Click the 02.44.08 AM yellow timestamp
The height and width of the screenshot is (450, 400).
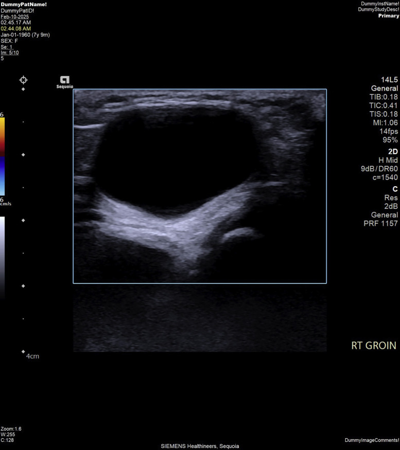[15, 29]
